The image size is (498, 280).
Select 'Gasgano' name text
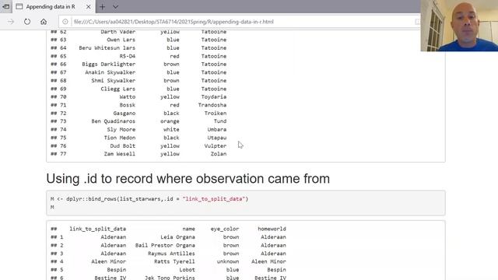124,114
